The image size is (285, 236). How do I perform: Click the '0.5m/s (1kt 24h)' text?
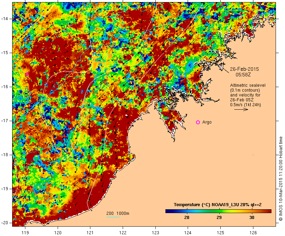[245, 105]
